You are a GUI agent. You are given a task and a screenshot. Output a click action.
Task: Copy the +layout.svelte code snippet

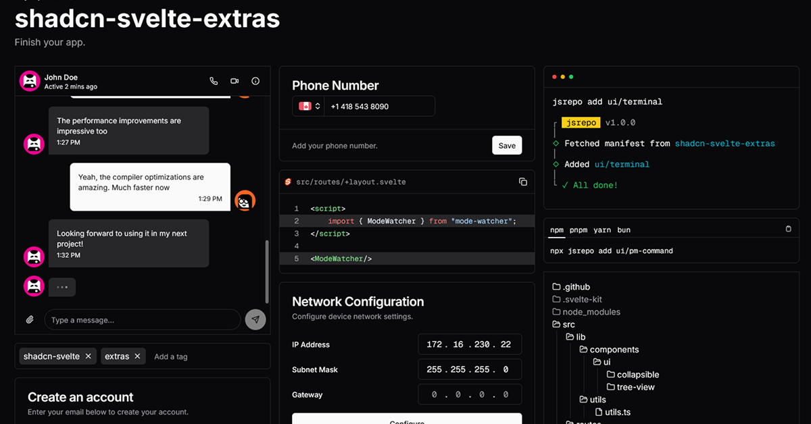pyautogui.click(x=522, y=182)
